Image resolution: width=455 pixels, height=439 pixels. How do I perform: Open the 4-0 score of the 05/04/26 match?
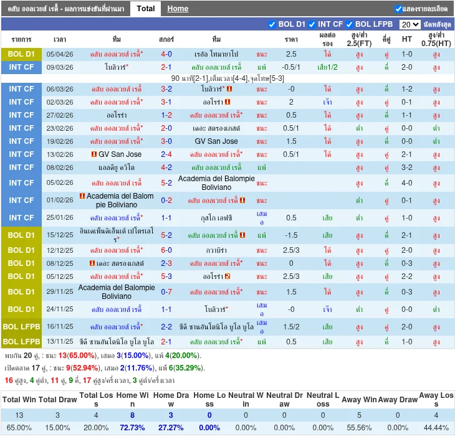point(166,54)
